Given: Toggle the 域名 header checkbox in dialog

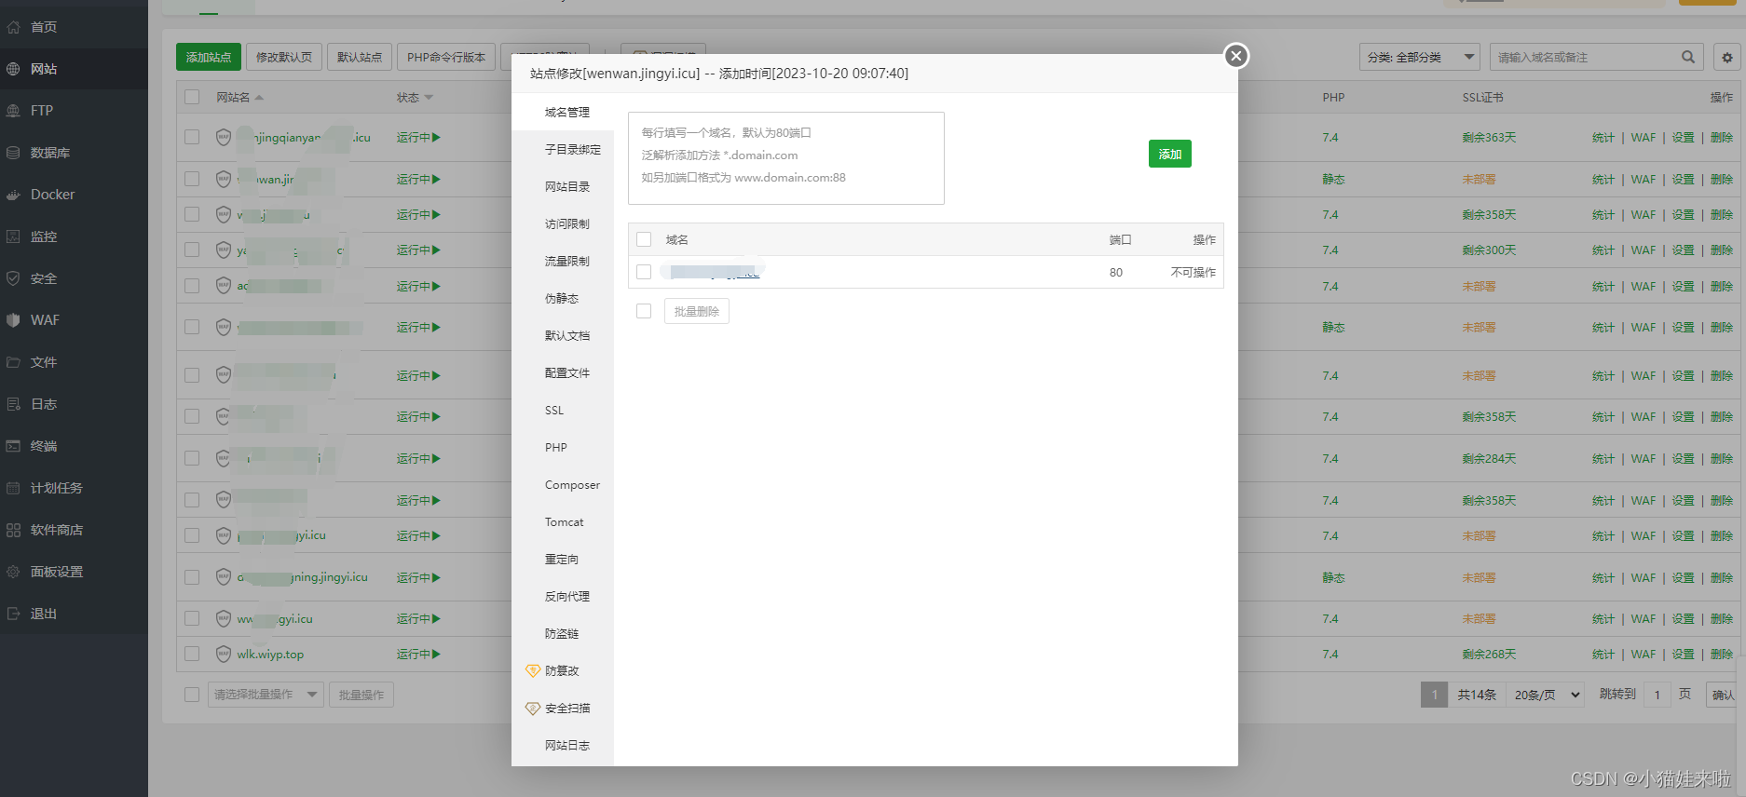Looking at the screenshot, I should [644, 239].
